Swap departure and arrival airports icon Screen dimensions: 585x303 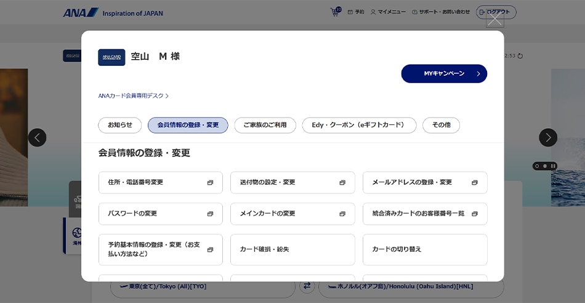[306, 286]
